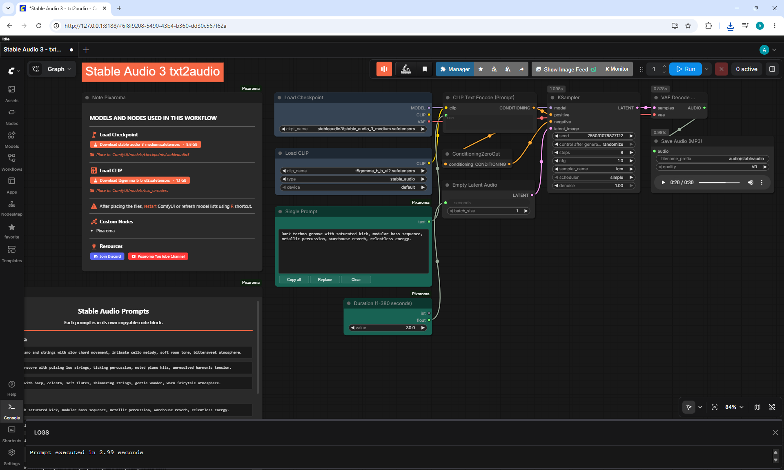
Task: Click the fit view icon near zoom
Action: point(715,407)
